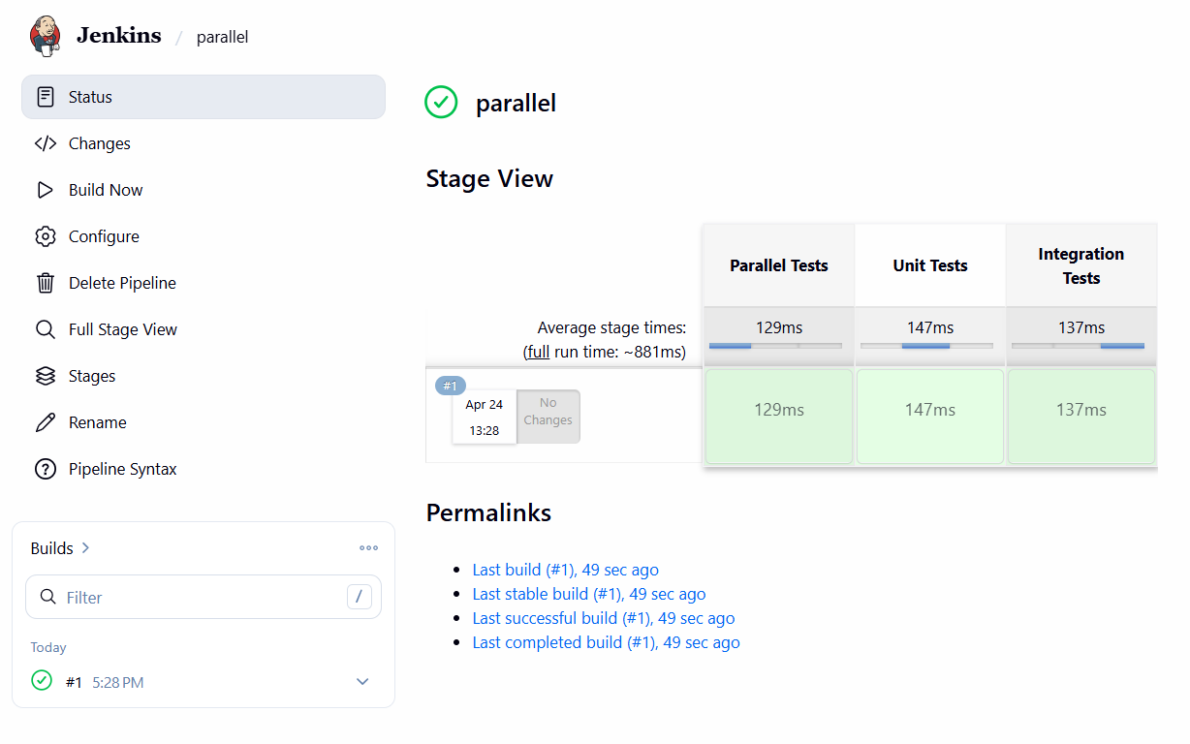Open the Builds panel three-dots menu
This screenshot has width=1190, height=744.
(x=368, y=547)
